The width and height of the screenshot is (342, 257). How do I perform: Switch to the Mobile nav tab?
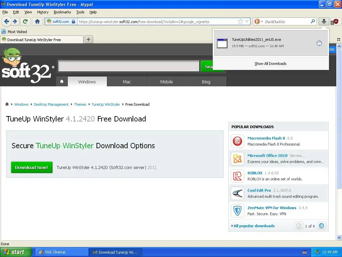(x=166, y=82)
